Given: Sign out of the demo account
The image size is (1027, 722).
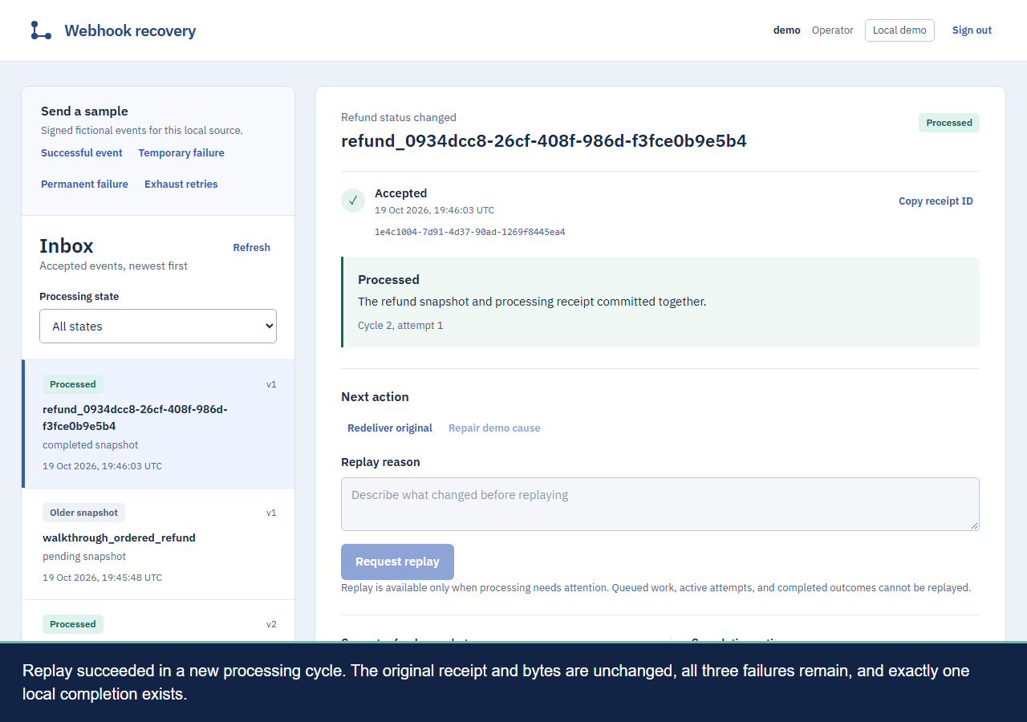Looking at the screenshot, I should tap(972, 30).
